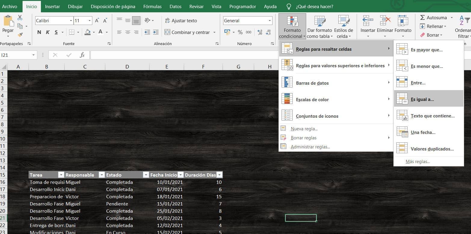The image size is (471, 234).
Task: Switch to the Fórmulas ribbon tab
Action: point(152,6)
